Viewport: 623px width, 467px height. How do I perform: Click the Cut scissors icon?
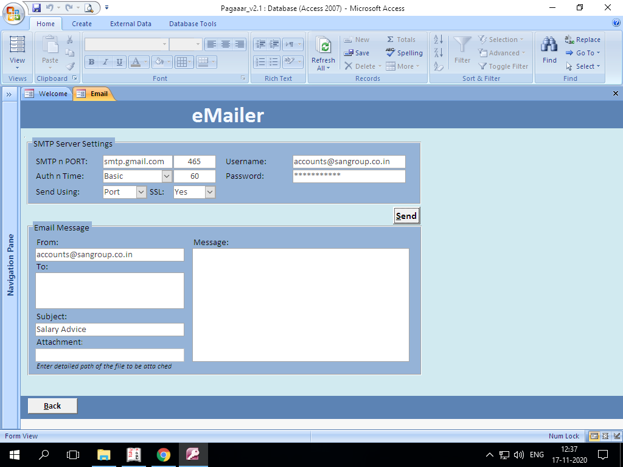pos(70,40)
